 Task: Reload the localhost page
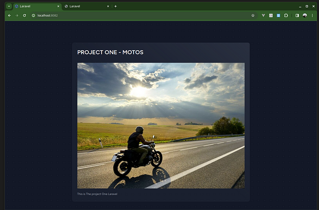pos(25,16)
